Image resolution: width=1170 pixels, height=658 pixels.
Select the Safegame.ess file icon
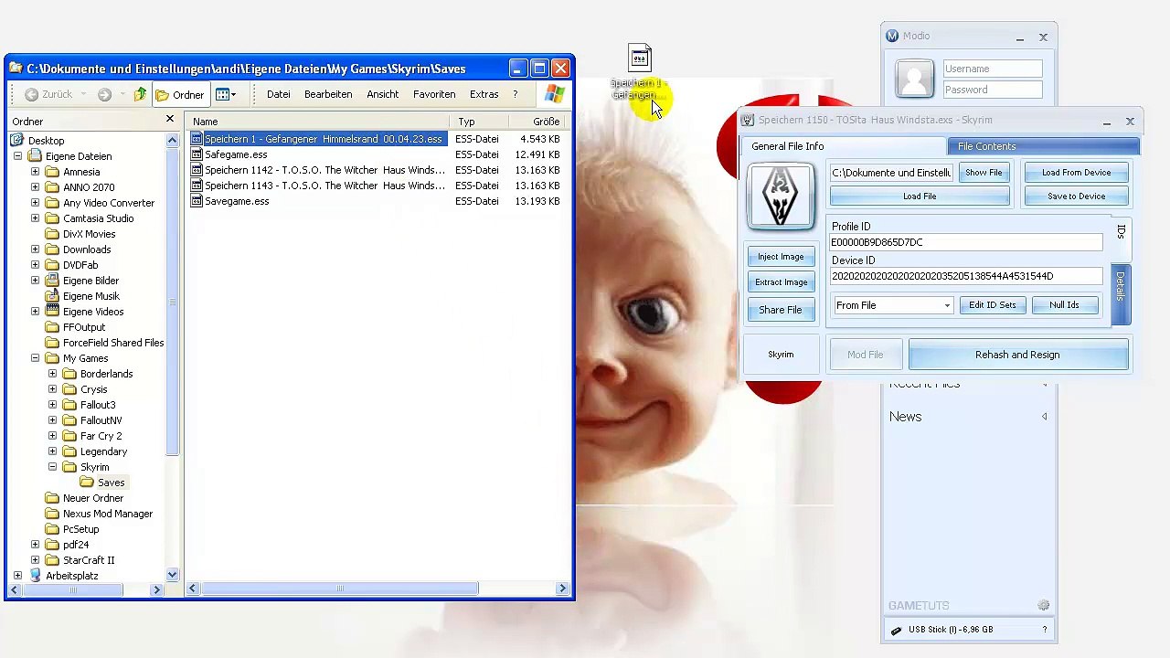click(197, 154)
